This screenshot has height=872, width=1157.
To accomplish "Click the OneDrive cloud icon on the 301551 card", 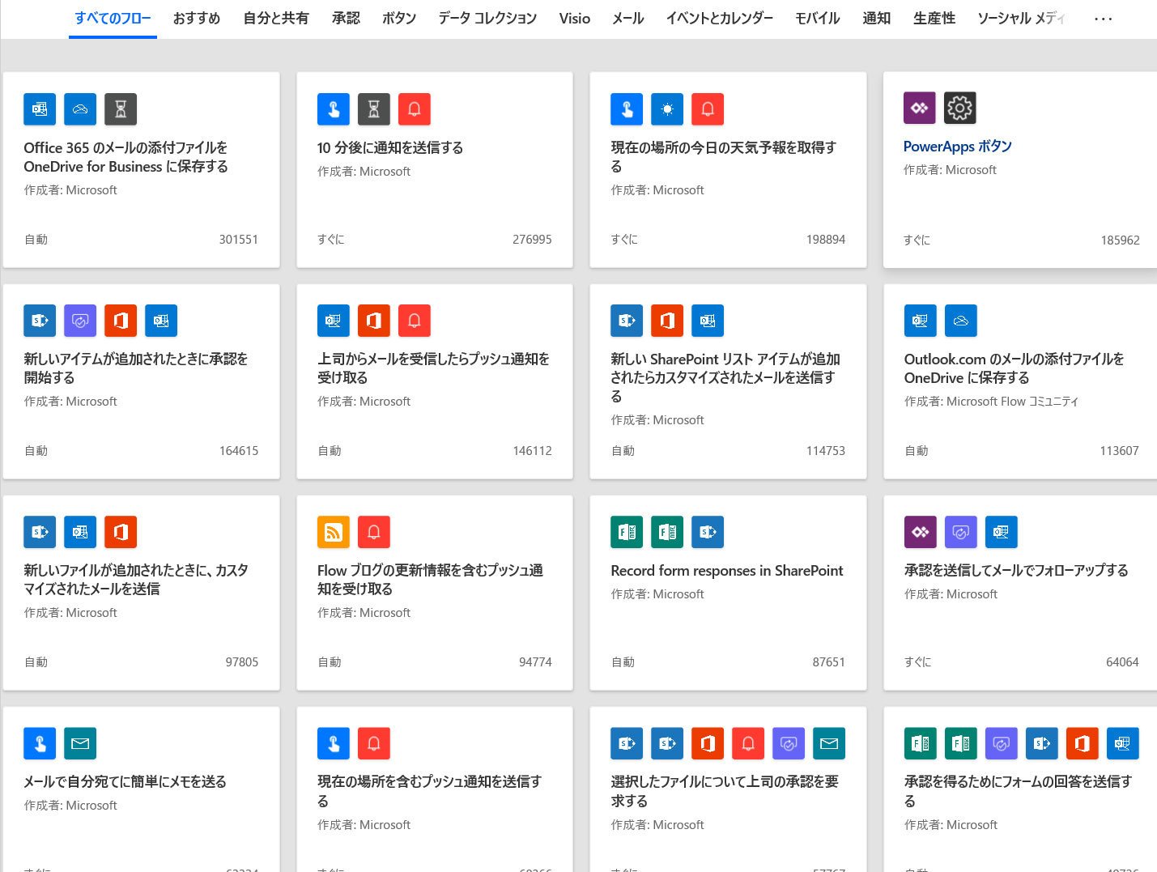I will pyautogui.click(x=80, y=109).
